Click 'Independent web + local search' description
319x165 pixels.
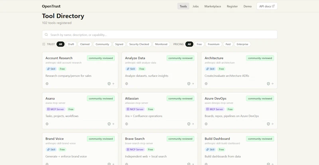pyautogui.click(x=146, y=157)
